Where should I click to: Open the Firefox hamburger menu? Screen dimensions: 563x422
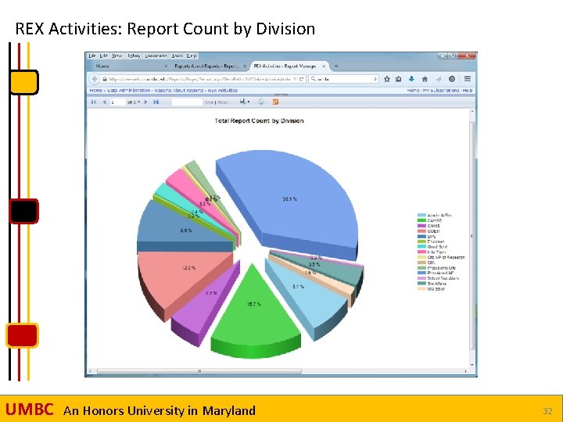pyautogui.click(x=467, y=79)
